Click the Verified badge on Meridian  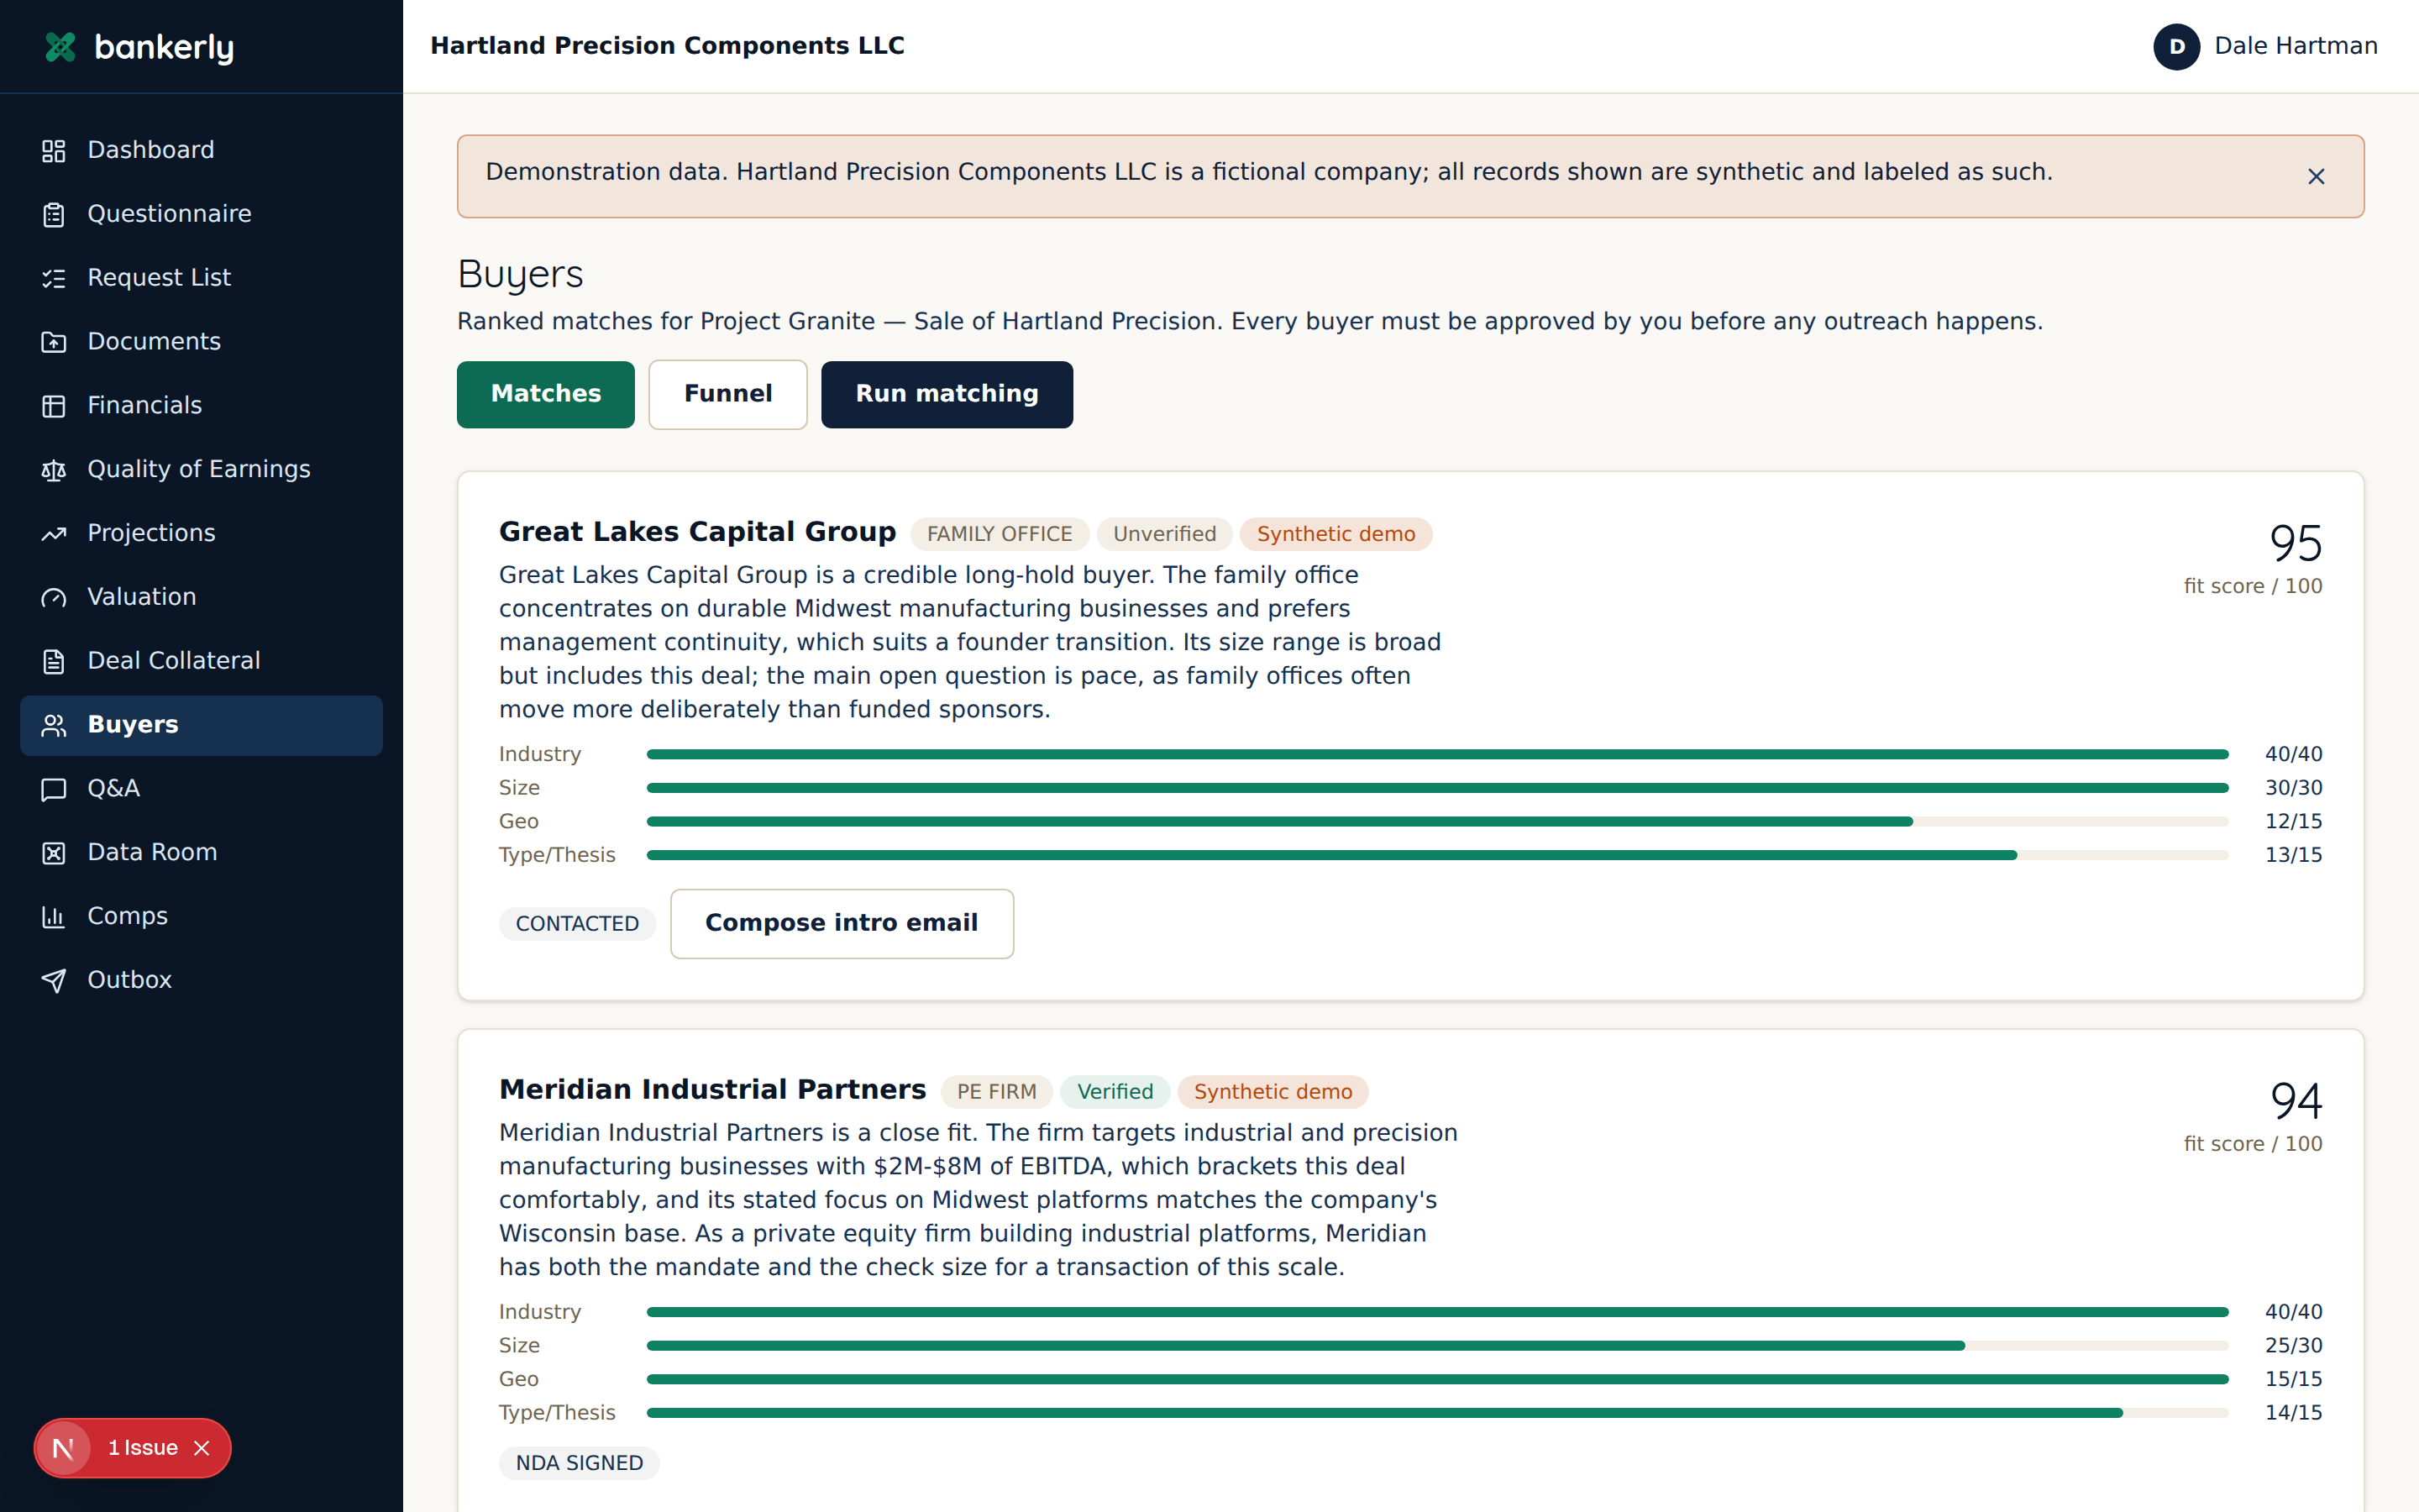[1115, 1092]
